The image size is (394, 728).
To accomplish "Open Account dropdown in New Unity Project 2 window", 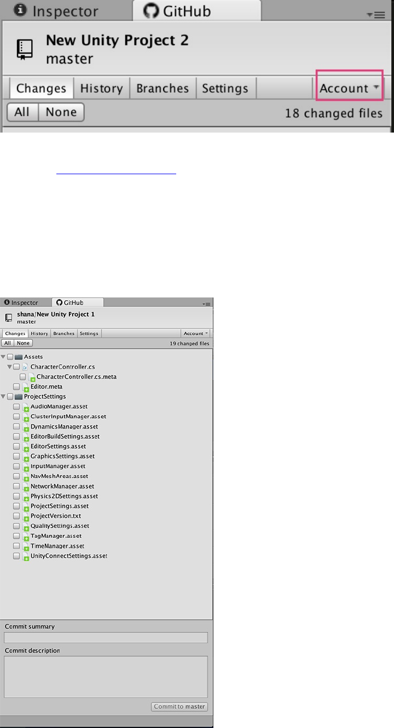I will [349, 88].
